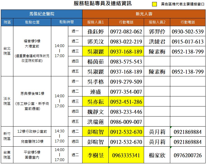This screenshot has width=207, height=165.
Task: Select phone 0976200726
Action: click(188, 155)
